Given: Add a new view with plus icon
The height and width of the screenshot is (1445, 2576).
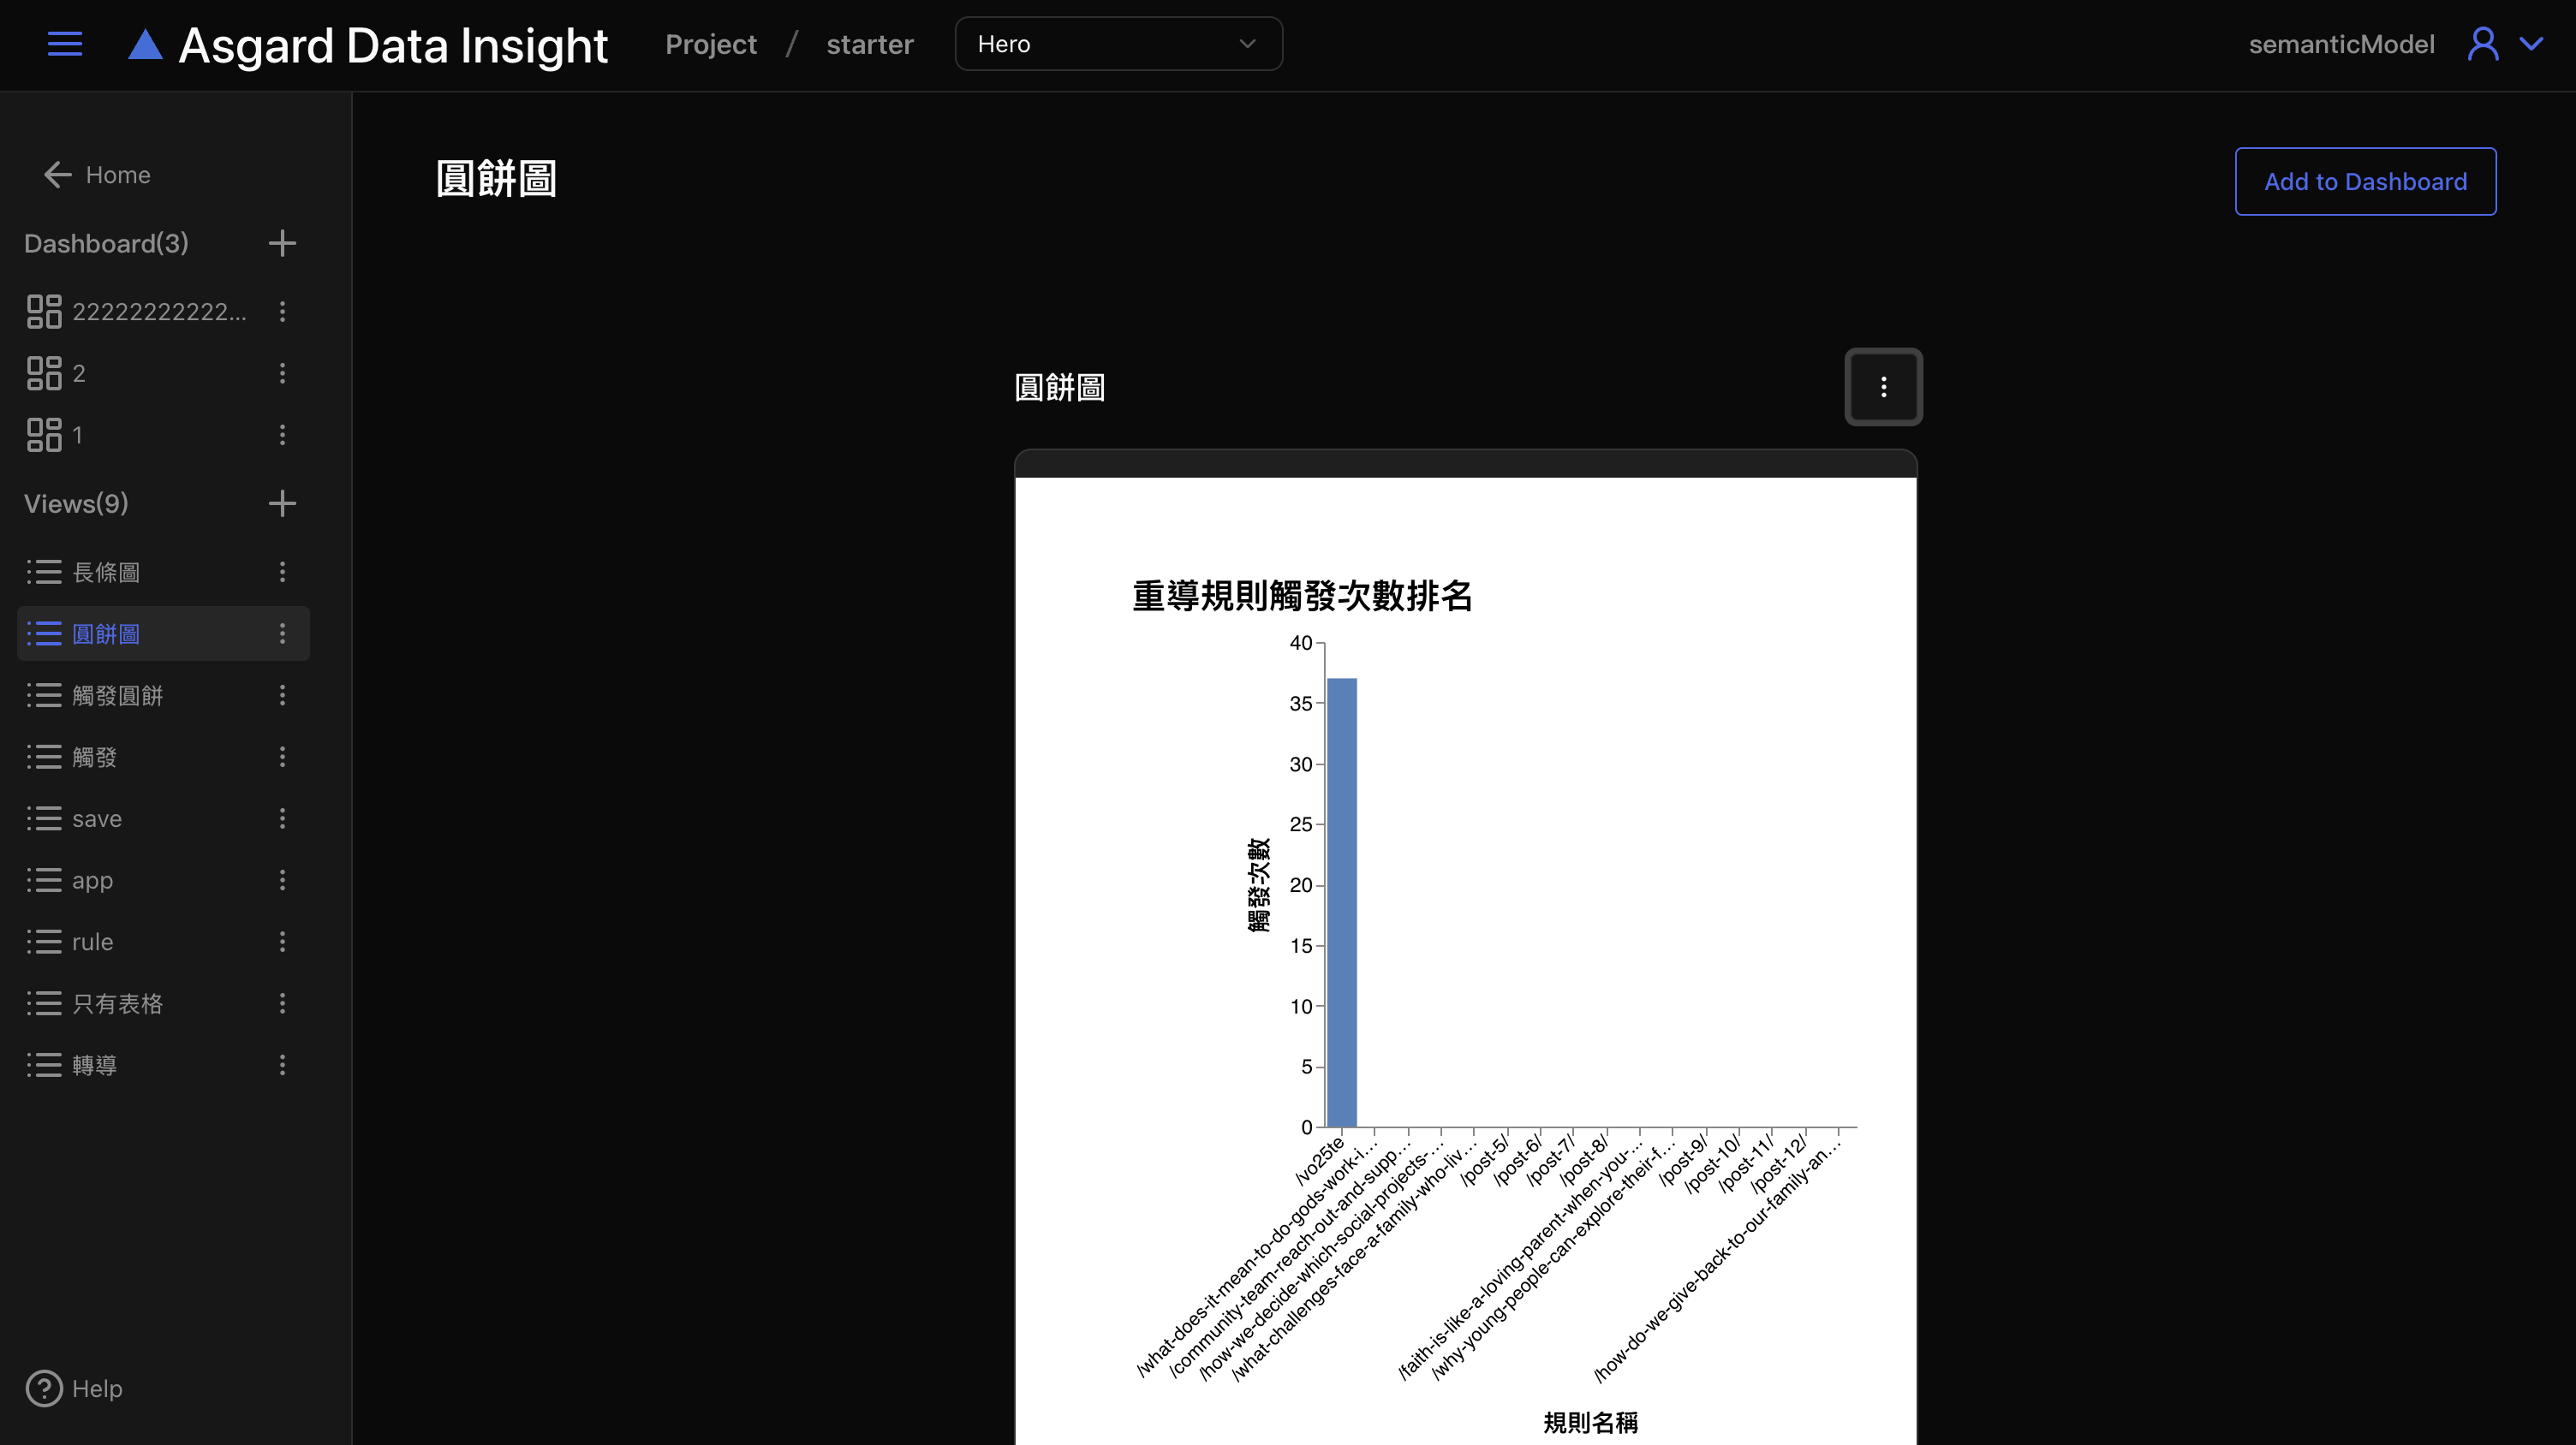Looking at the screenshot, I should pyautogui.click(x=282, y=503).
